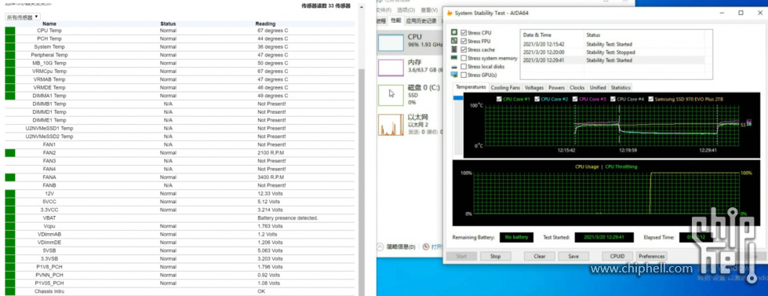Screen dimensions: 768x296
Task: Select the CPU usage graph thumbnail
Action: click(391, 42)
